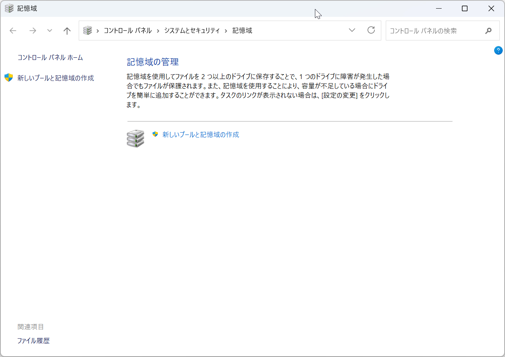This screenshot has height=357, width=505.
Task: Click the search magnifier icon
Action: click(x=489, y=31)
